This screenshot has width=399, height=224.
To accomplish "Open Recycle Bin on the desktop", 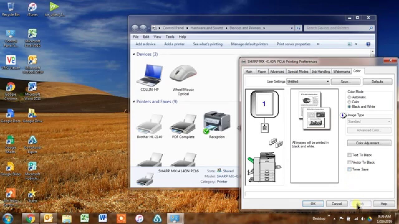I will coord(11,9).
